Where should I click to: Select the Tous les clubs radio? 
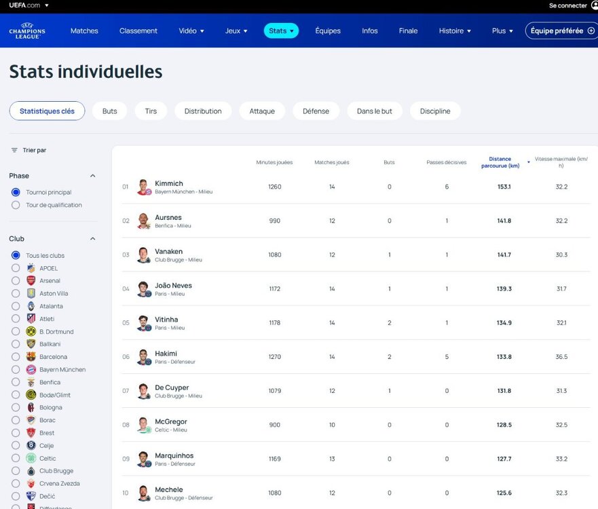point(16,255)
